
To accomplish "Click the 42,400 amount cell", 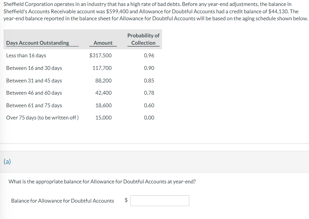I will click(x=104, y=93).
